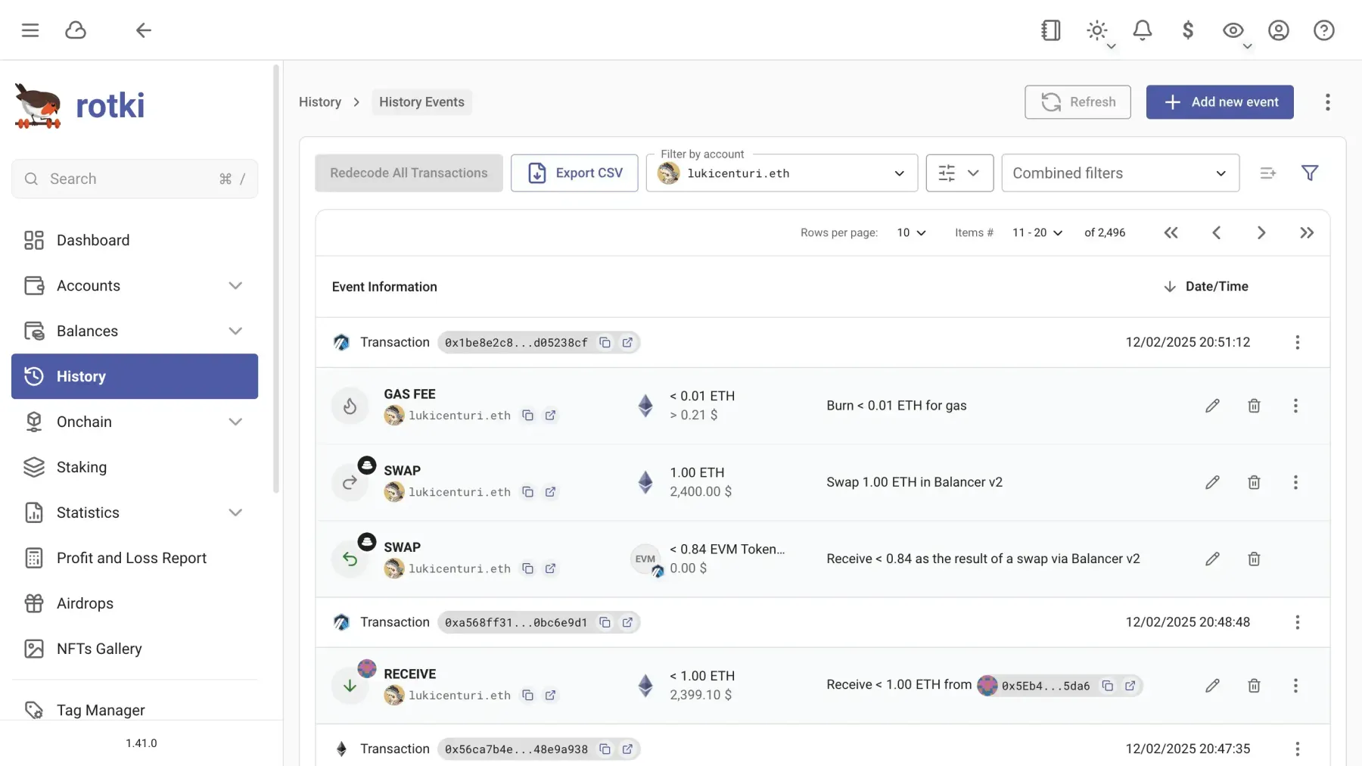Click the cloud sync status icon
Image resolution: width=1362 pixels, height=766 pixels.
(76, 30)
